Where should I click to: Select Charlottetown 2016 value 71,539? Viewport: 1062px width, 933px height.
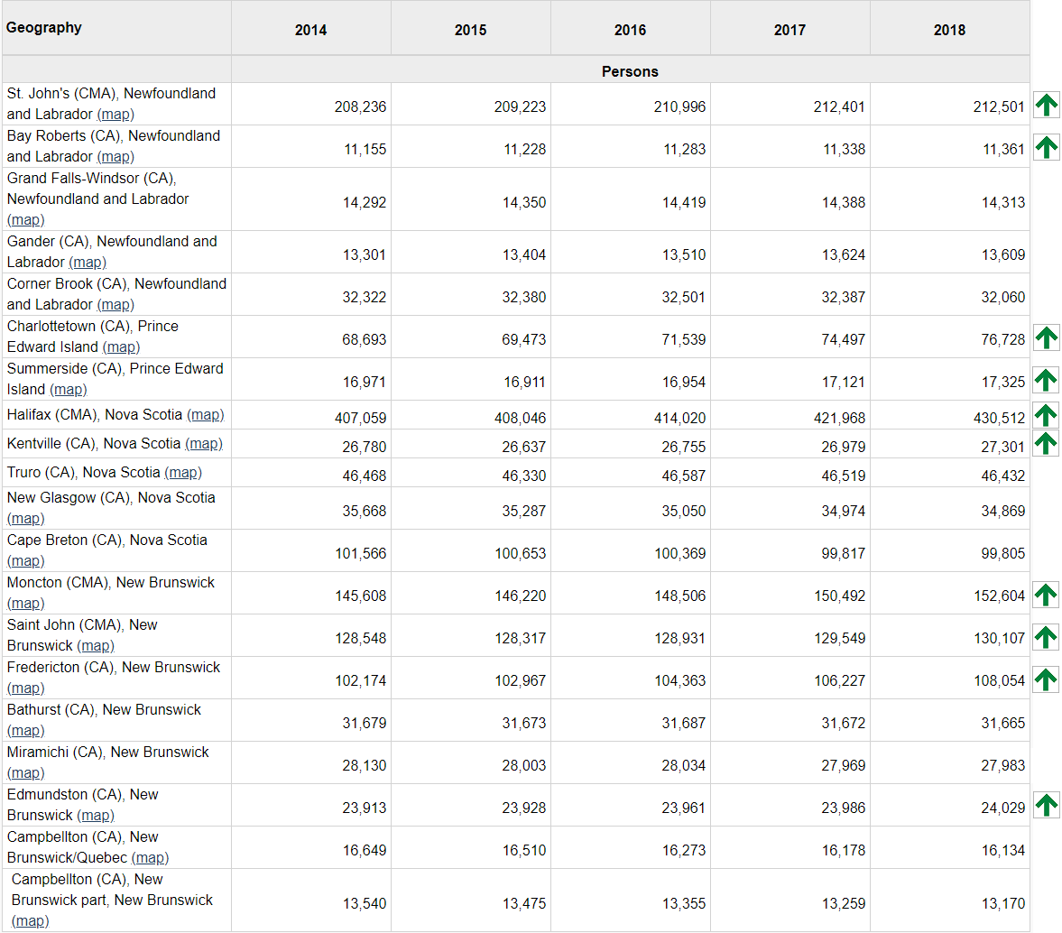pos(683,340)
